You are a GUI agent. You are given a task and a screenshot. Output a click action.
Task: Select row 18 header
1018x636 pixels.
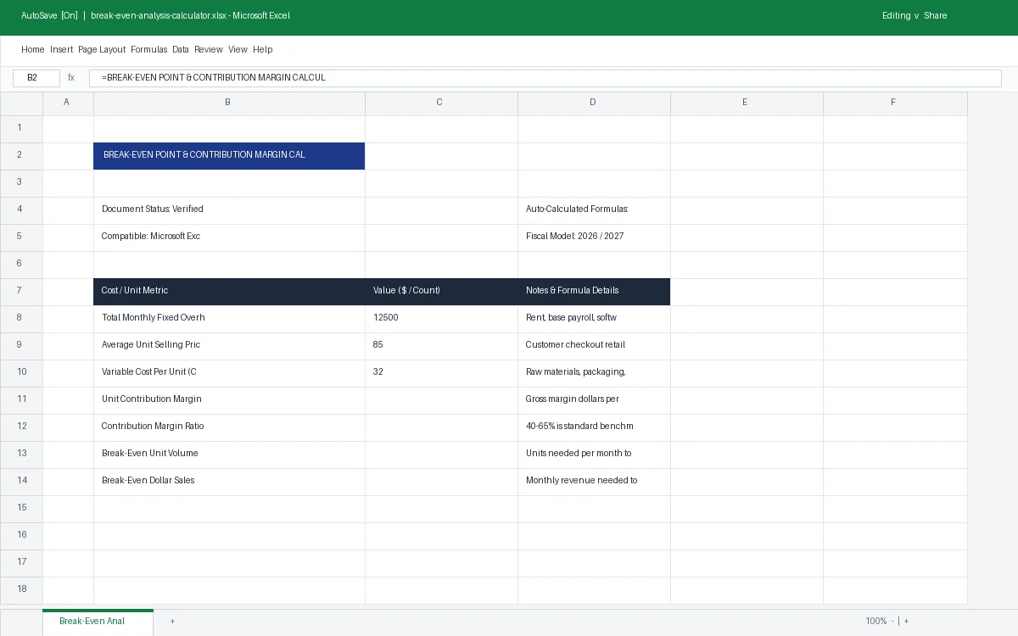pyautogui.click(x=21, y=589)
